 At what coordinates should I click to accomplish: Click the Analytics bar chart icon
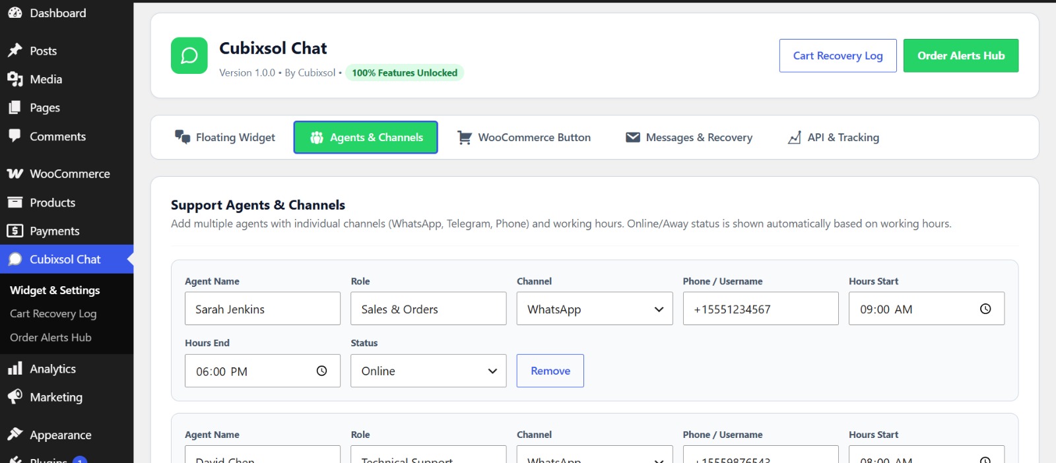[x=15, y=369]
